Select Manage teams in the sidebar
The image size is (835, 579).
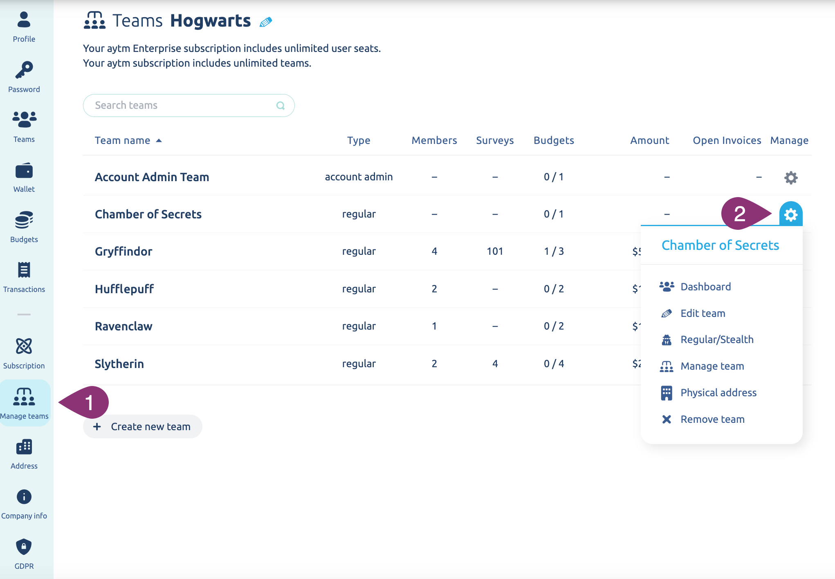pyautogui.click(x=25, y=403)
